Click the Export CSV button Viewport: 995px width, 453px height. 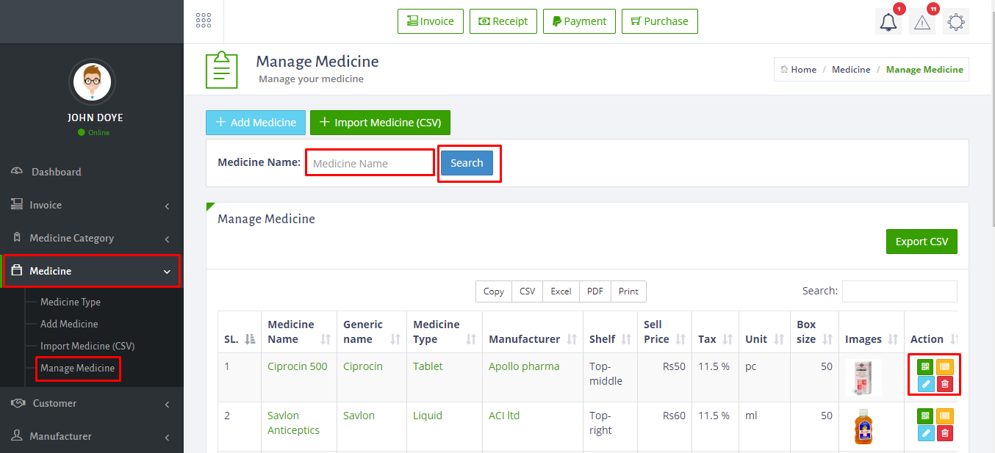922,242
